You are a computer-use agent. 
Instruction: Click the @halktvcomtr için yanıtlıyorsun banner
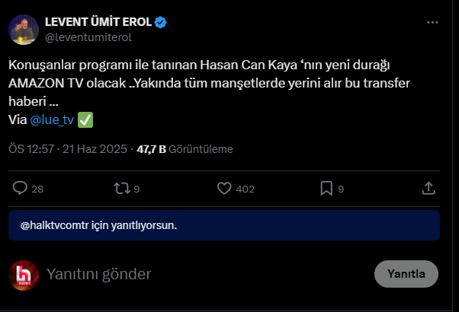click(x=224, y=225)
